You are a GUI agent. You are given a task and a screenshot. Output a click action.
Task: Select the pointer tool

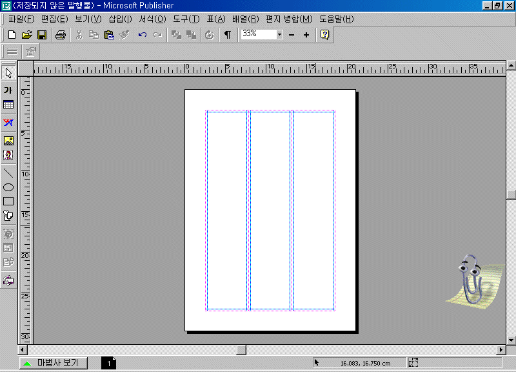pyautogui.click(x=8, y=73)
